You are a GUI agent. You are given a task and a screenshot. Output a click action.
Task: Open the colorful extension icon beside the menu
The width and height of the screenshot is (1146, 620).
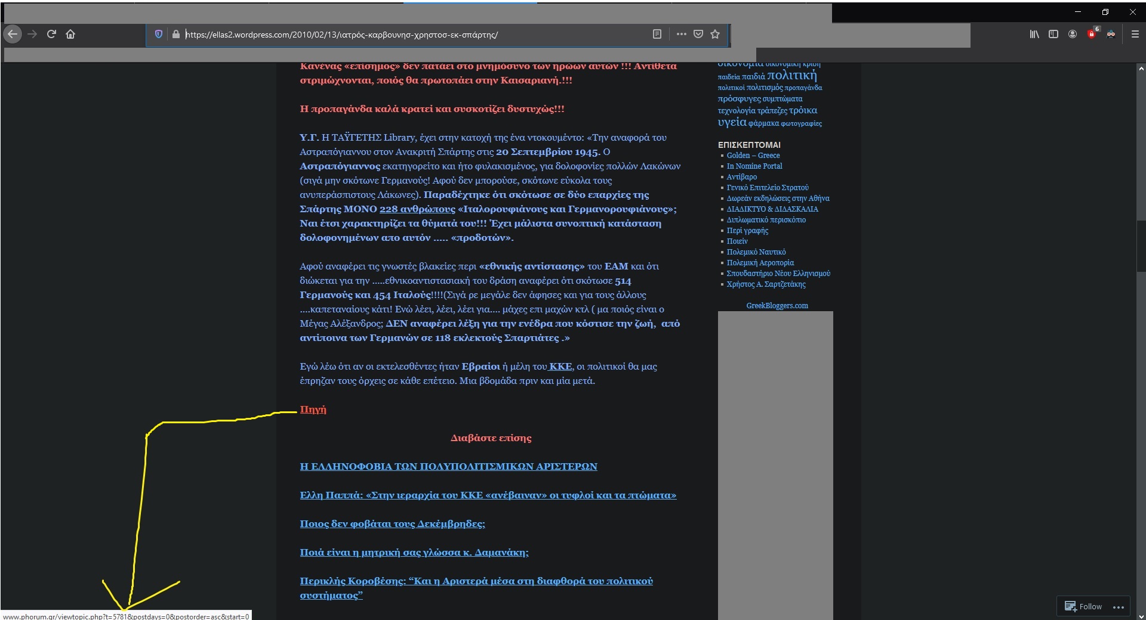click(1111, 34)
